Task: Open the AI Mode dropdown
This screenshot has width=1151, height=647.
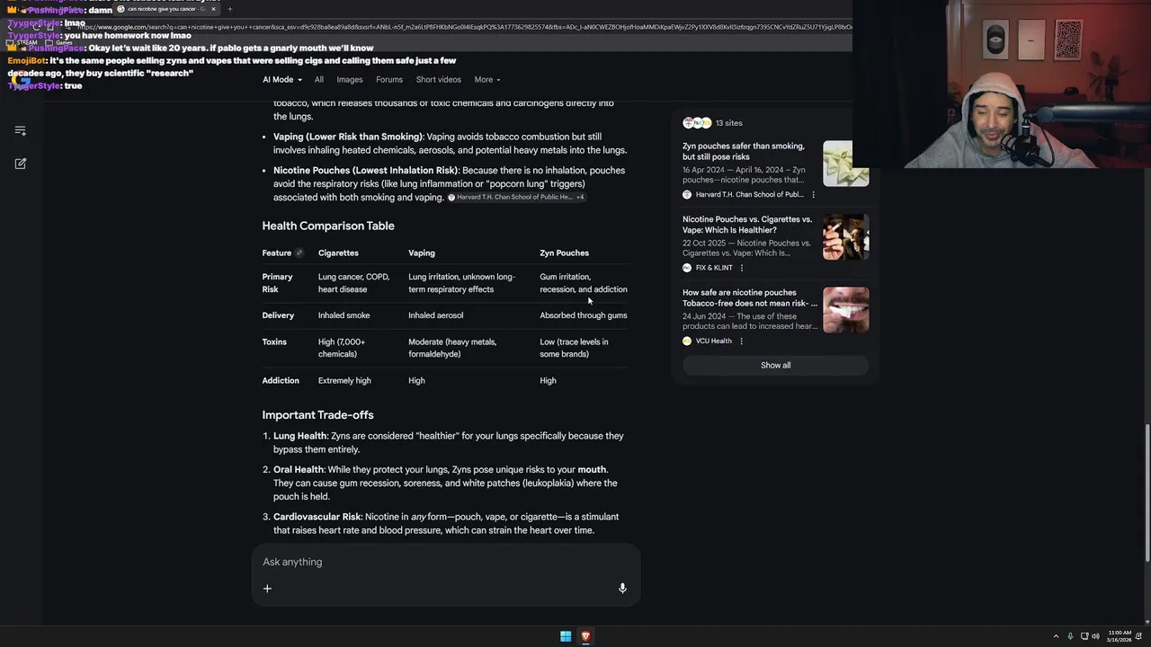Action: (x=282, y=80)
